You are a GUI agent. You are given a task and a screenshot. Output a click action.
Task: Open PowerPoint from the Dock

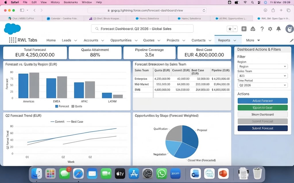point(223,174)
